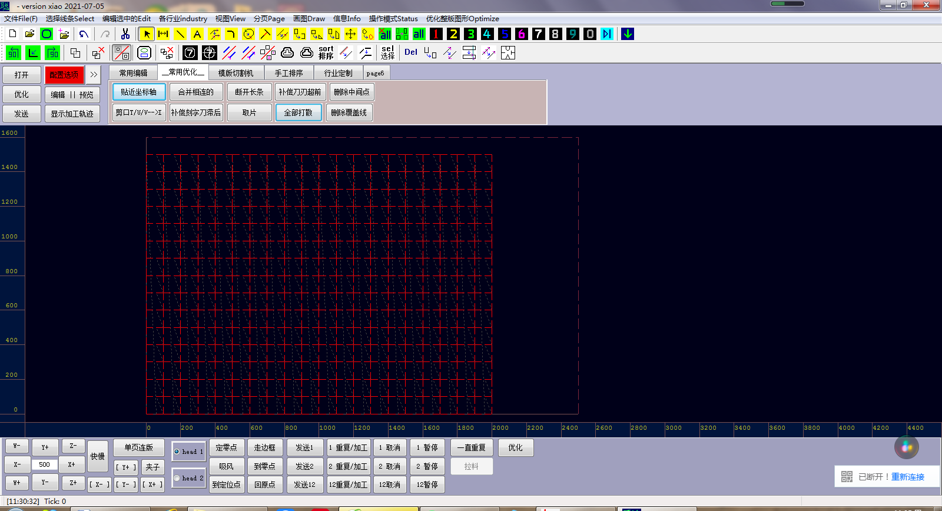Select red layer color 1 swatch
Screen dimensions: 942x511
click(x=436, y=34)
